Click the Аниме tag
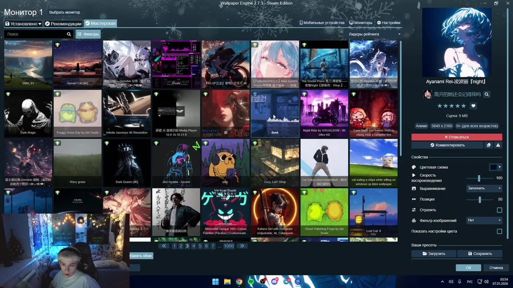513x288 pixels. click(x=421, y=126)
